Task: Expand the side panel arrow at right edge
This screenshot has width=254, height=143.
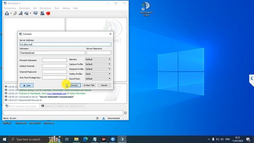Action: tap(252, 78)
